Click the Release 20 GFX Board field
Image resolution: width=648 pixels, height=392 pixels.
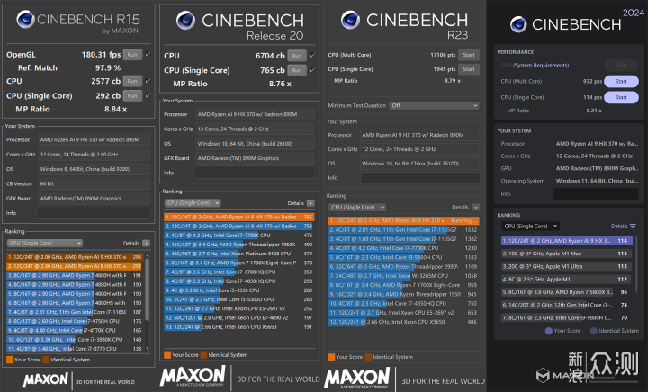255,158
